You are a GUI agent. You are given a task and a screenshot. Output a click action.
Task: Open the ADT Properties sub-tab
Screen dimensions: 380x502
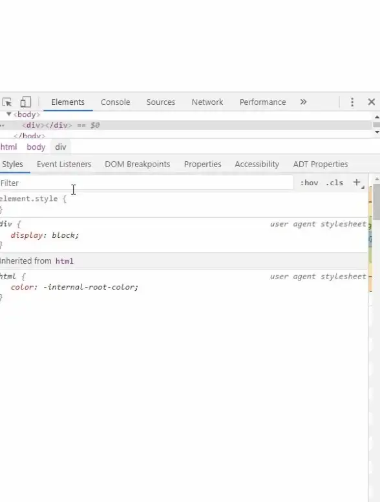pyautogui.click(x=321, y=165)
